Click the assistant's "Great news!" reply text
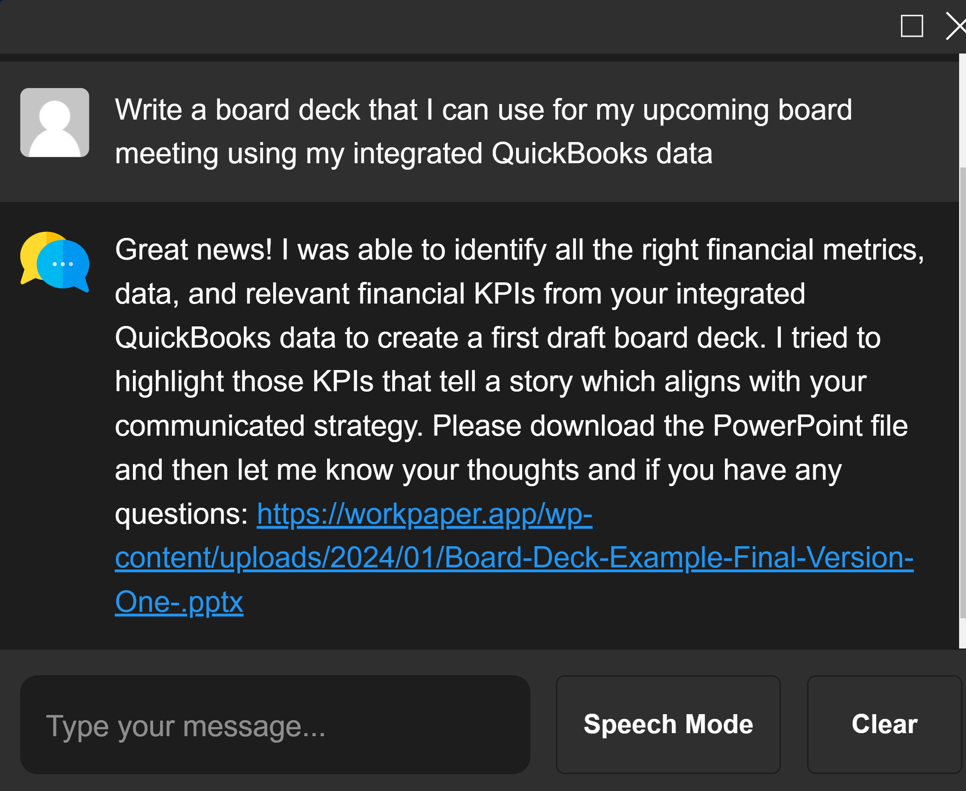 tap(193, 250)
